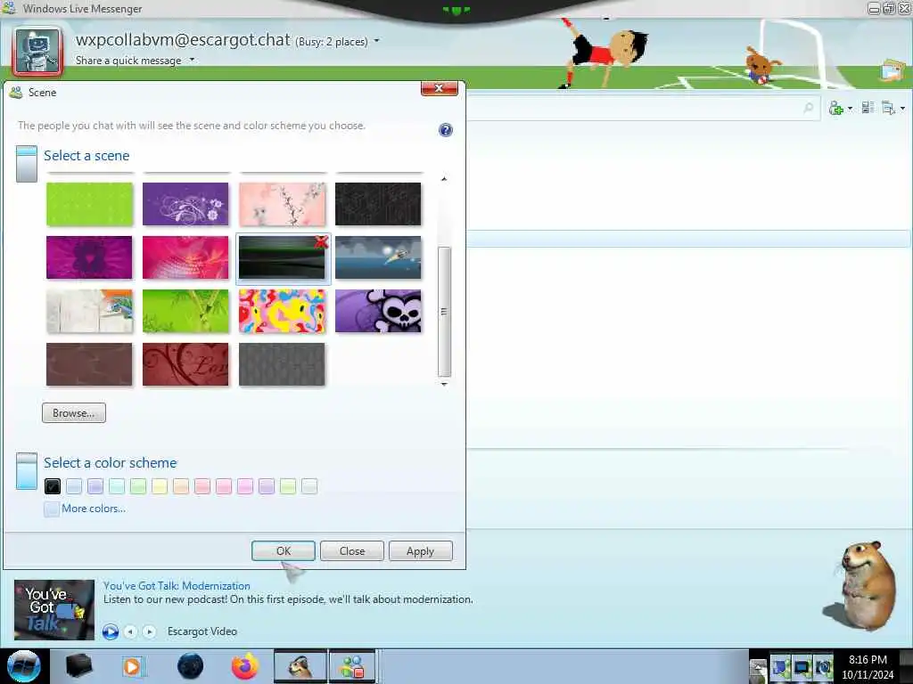Open the Scene dialog help icon
The width and height of the screenshot is (913, 684).
pyautogui.click(x=446, y=130)
